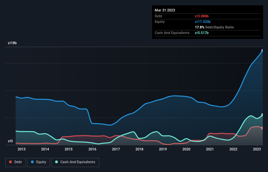Click the zł5.517b cash value
Screen dimensions: 268x172
pyautogui.click(x=202, y=33)
